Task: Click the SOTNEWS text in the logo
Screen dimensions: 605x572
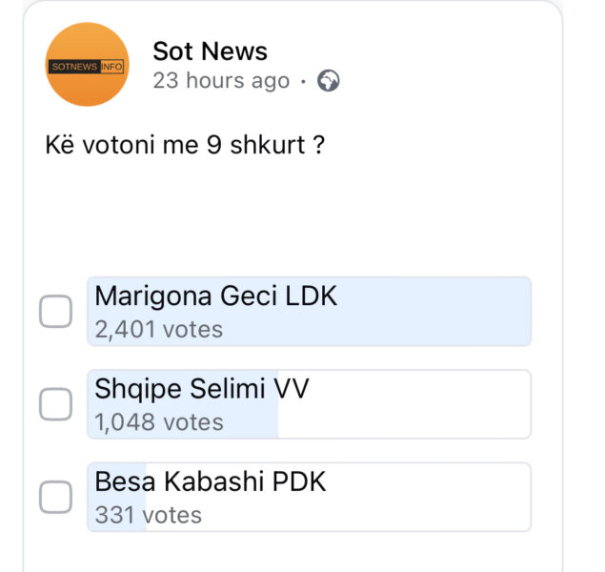Action: coord(73,67)
